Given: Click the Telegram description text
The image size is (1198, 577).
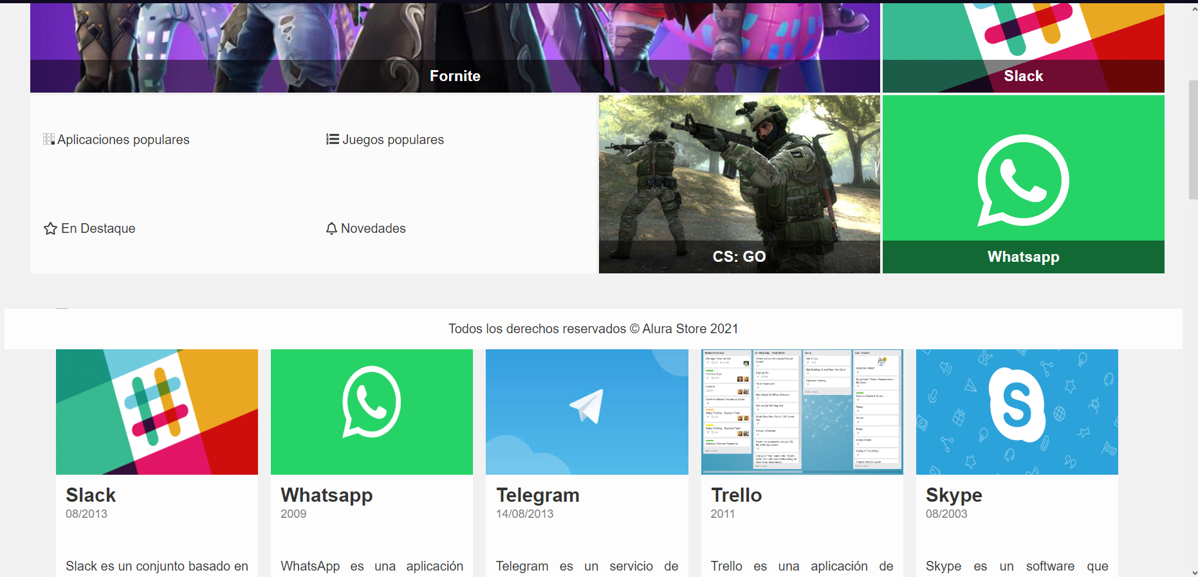Looking at the screenshot, I should pyautogui.click(x=587, y=566).
